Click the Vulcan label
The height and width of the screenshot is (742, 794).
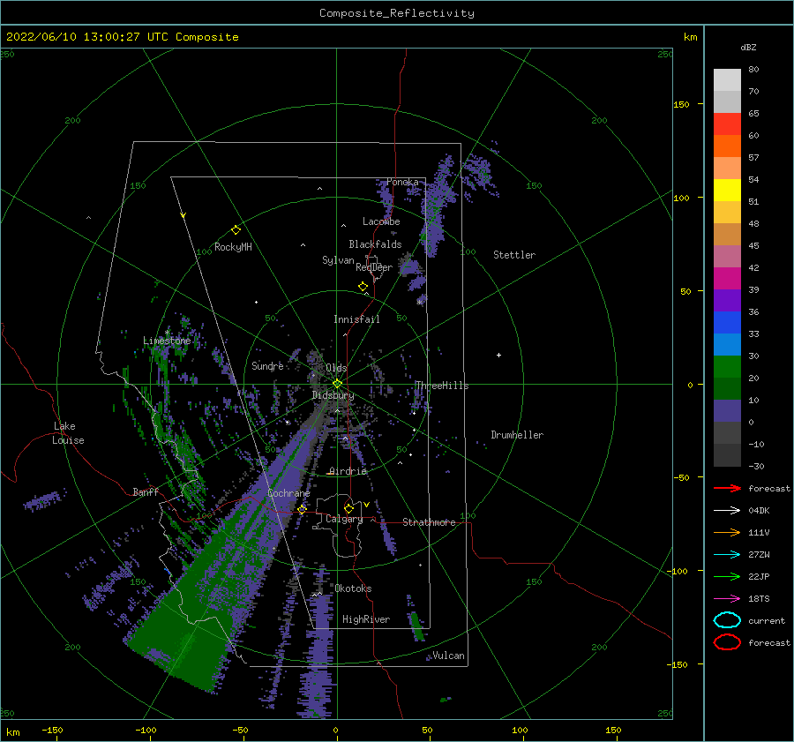coord(449,656)
